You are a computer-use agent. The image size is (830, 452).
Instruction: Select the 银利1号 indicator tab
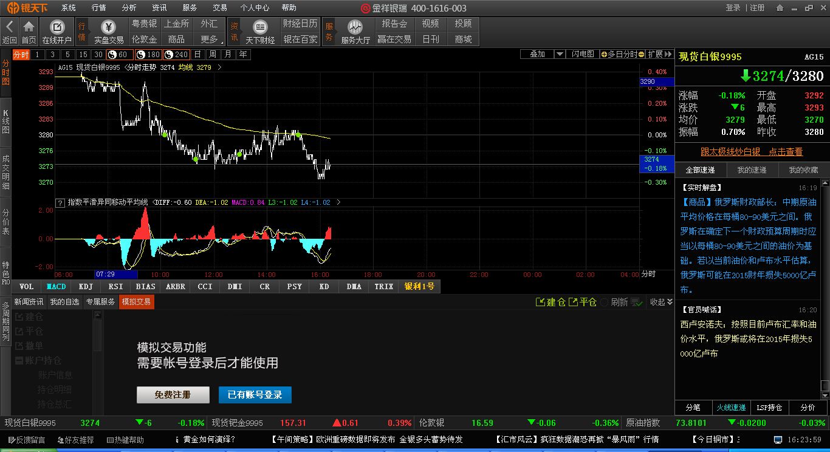(x=420, y=286)
